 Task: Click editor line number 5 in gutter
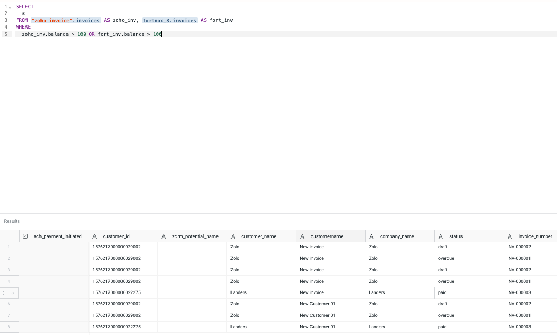(6, 34)
